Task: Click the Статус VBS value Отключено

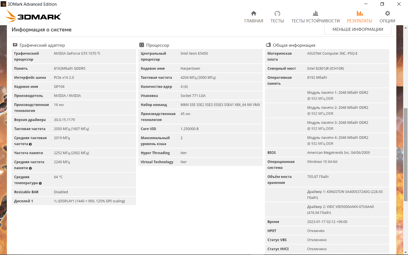Action: [x=317, y=240]
